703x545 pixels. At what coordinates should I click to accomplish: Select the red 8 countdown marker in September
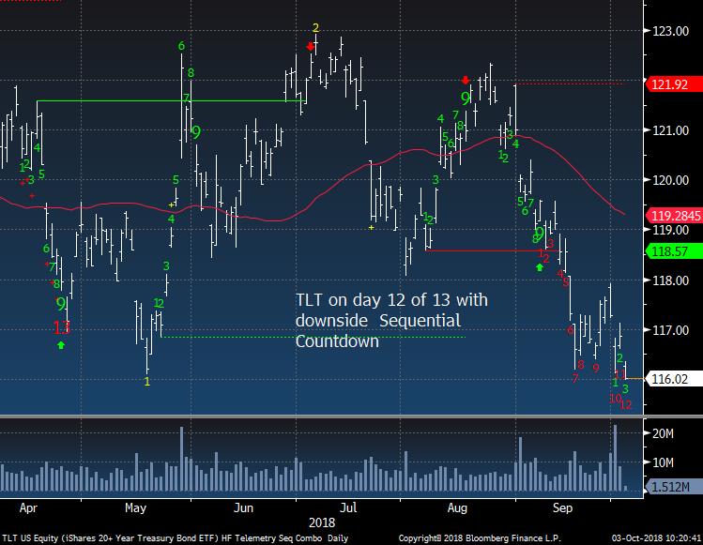(x=581, y=364)
